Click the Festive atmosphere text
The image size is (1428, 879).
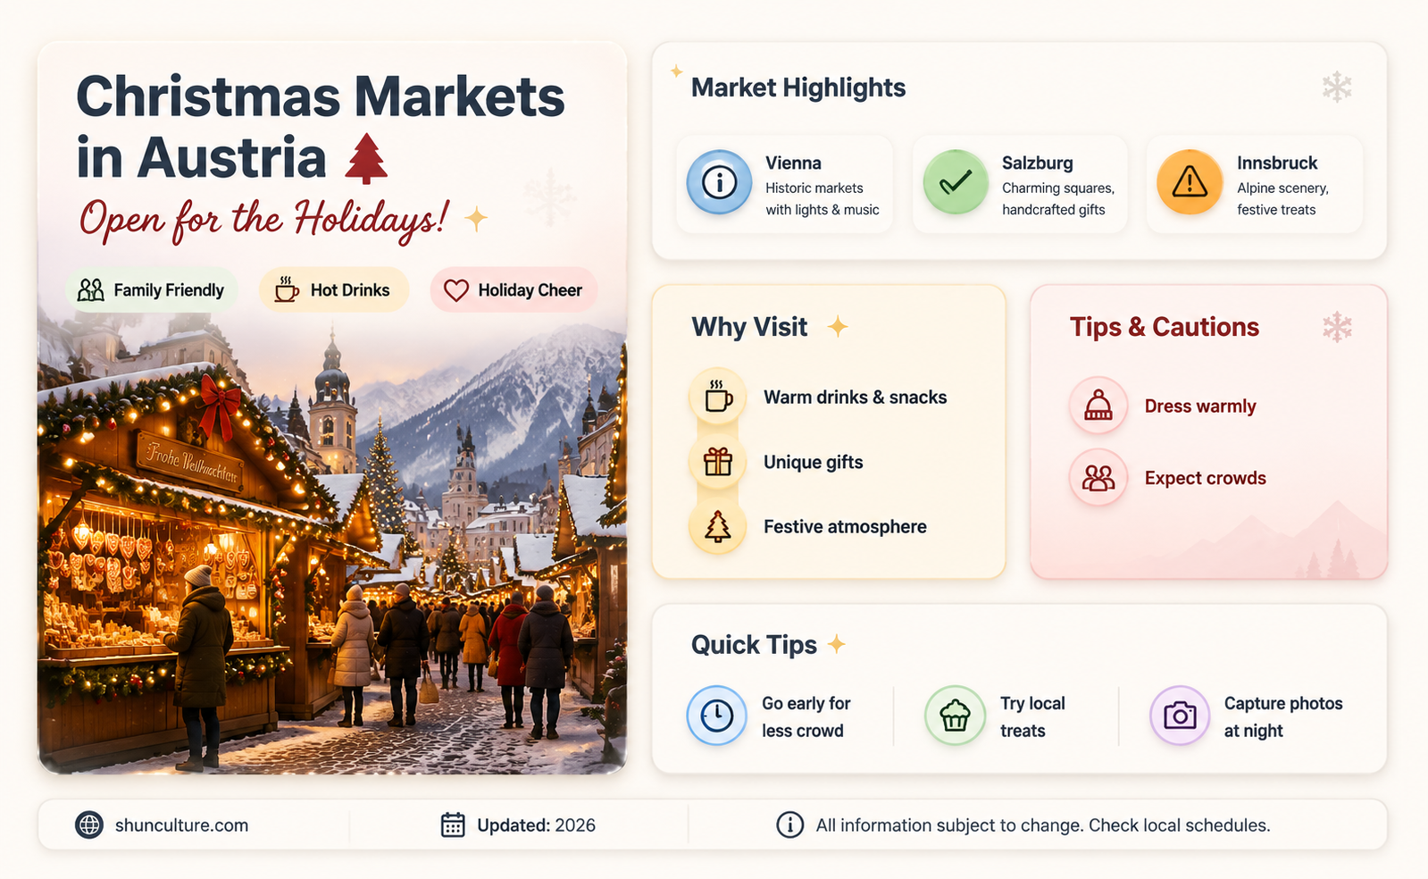pyautogui.click(x=845, y=527)
